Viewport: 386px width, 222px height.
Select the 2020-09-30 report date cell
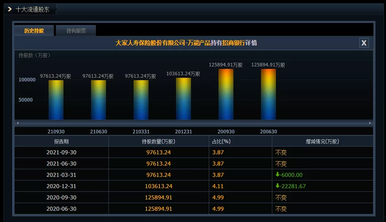(x=61, y=197)
